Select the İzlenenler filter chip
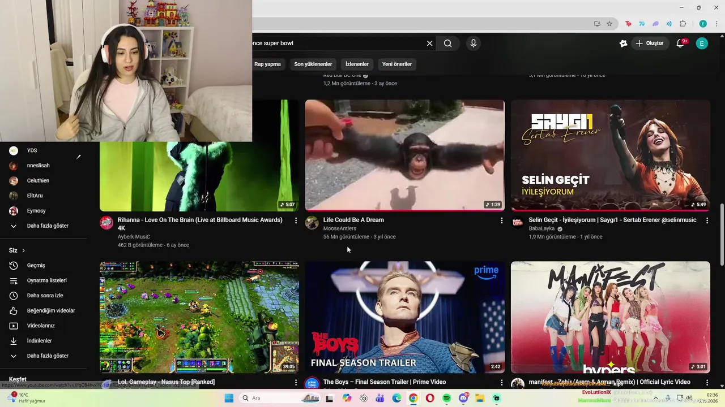Image resolution: width=725 pixels, height=407 pixels. click(357, 64)
